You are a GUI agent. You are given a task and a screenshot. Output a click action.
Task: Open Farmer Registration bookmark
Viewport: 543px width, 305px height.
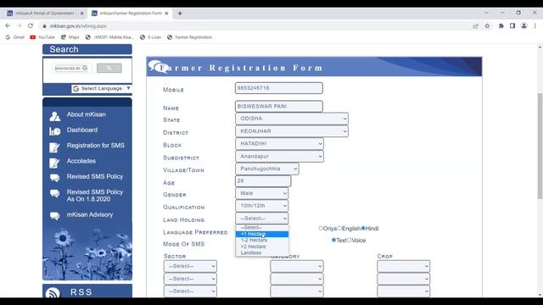(x=189, y=37)
